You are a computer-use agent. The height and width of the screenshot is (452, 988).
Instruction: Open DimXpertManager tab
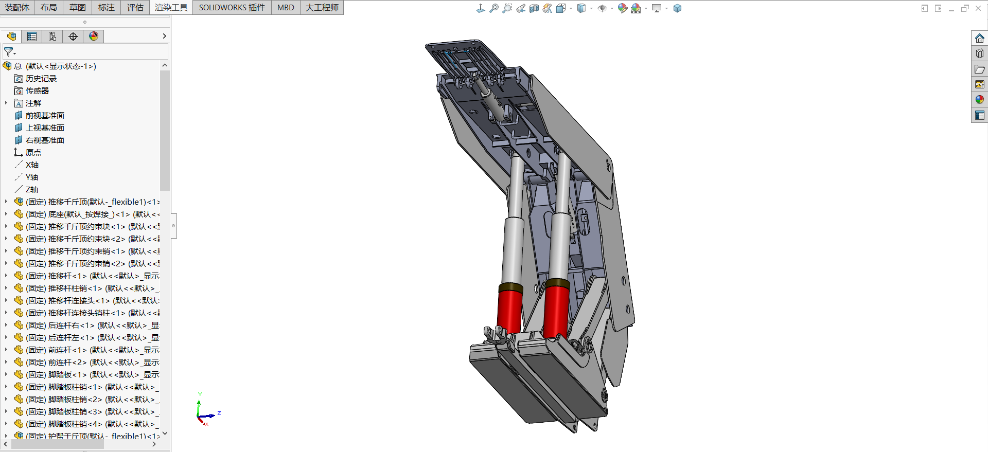73,36
